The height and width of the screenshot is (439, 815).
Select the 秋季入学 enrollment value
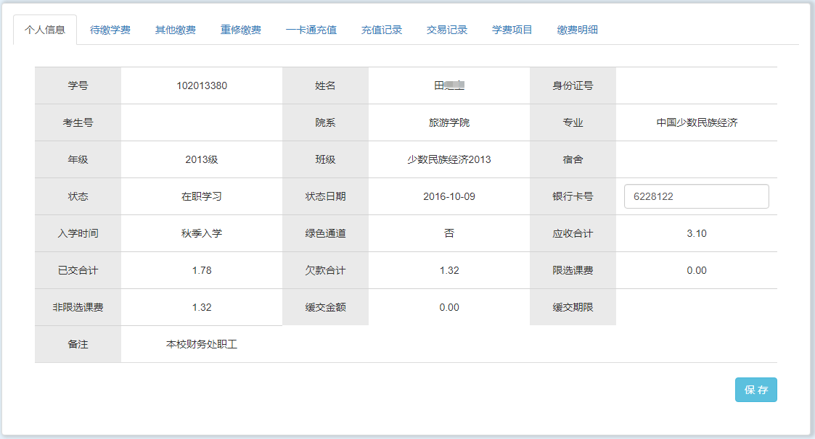coord(202,233)
